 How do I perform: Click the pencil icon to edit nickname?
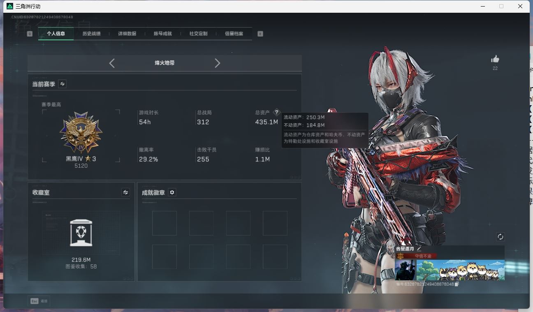[419, 249]
